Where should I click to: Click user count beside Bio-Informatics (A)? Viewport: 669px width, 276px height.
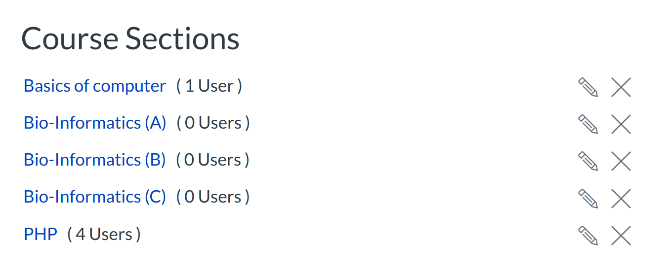(213, 123)
